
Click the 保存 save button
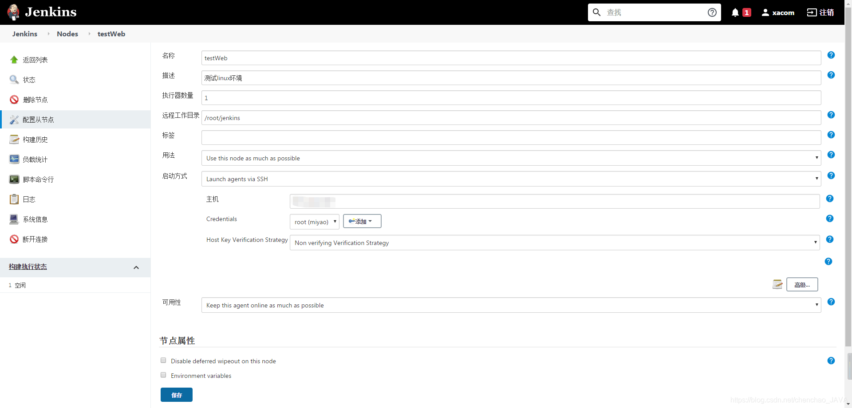[x=177, y=395]
